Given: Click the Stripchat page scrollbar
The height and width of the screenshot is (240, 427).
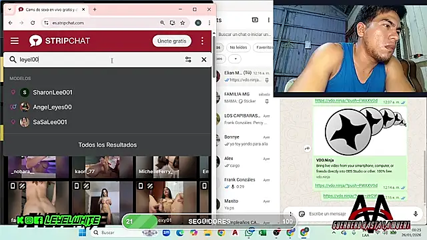Looking at the screenshot, I should coord(214,57).
